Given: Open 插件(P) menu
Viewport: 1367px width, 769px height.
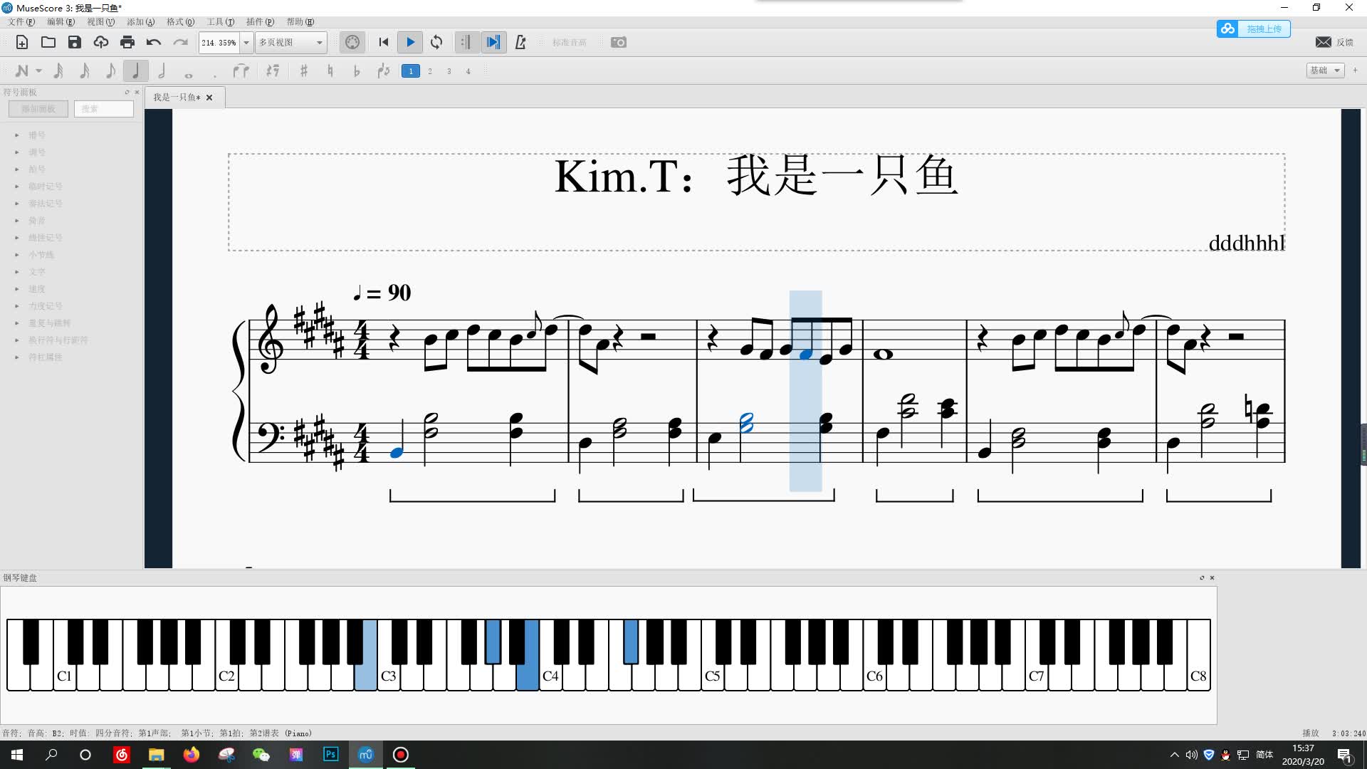Looking at the screenshot, I should tap(261, 22).
